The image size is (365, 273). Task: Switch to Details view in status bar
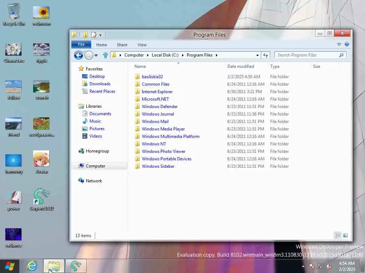[338, 235]
